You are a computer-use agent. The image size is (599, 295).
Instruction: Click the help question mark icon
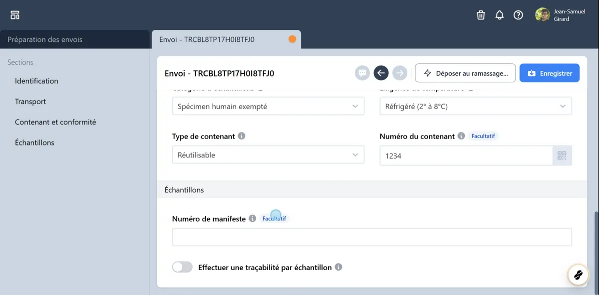click(x=518, y=15)
